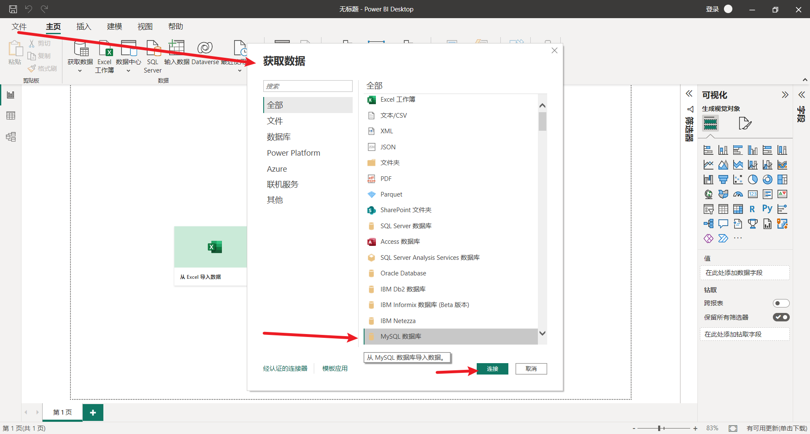The width and height of the screenshot is (810, 434).
Task: Select the gauge visual icon
Action: point(738,194)
